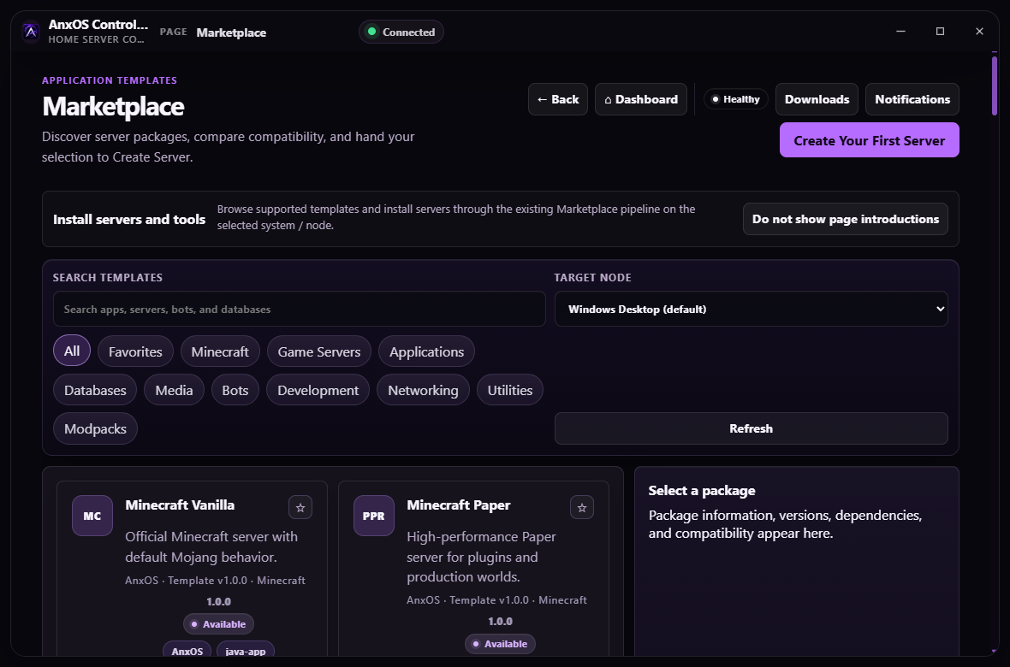This screenshot has width=1010, height=667.
Task: Show Networking category templates
Action: (423, 390)
